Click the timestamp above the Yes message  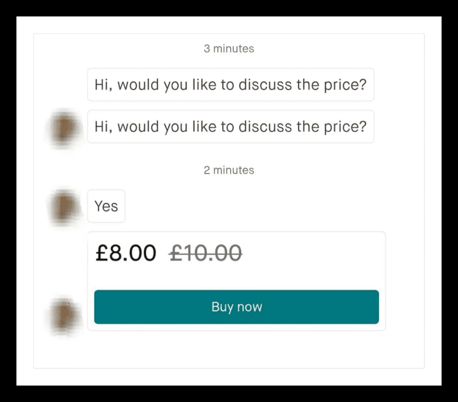229,170
